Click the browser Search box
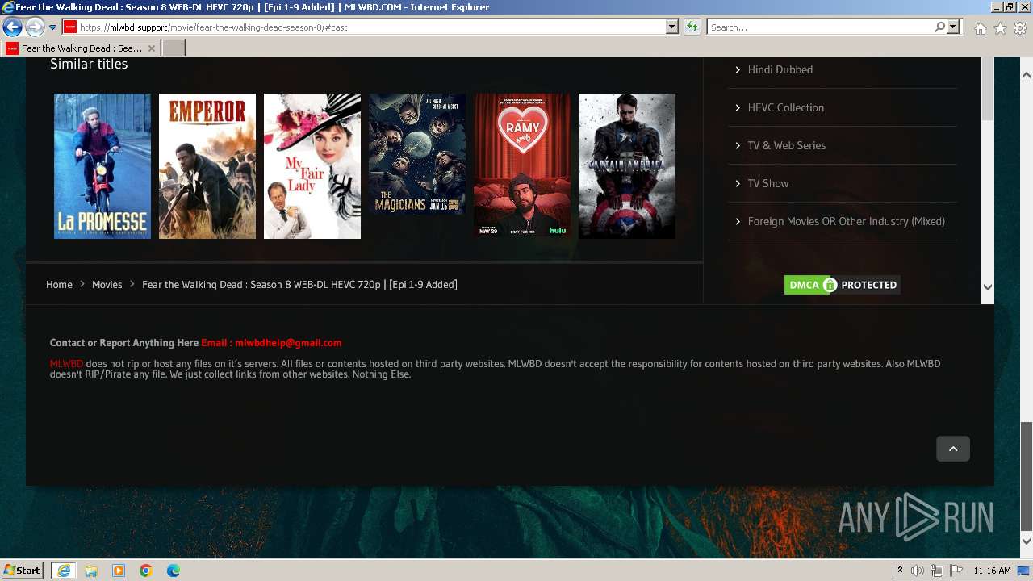 click(821, 27)
